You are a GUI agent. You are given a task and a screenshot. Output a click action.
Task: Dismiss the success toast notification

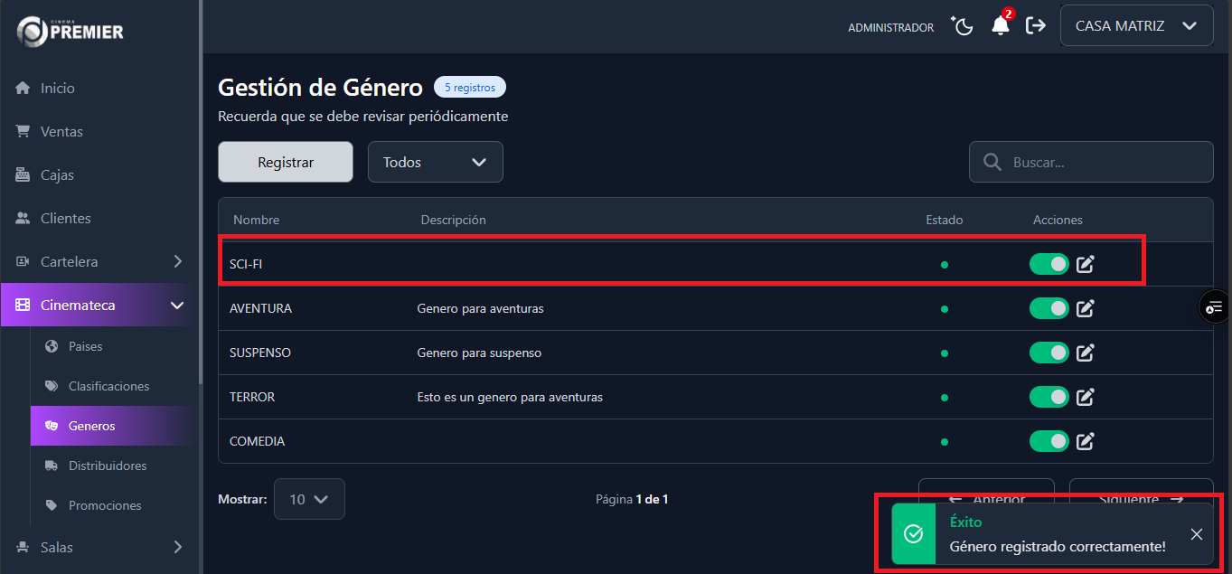(x=1196, y=534)
